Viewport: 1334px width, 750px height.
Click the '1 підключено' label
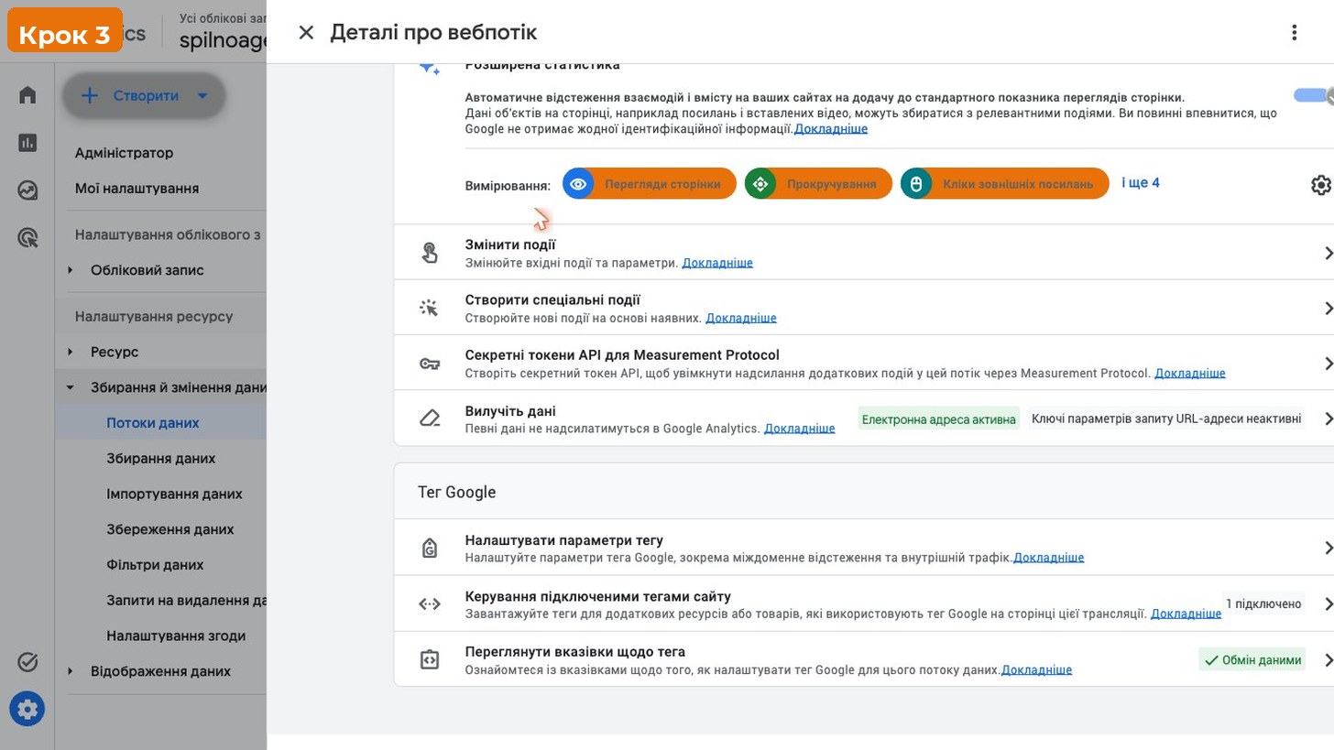pyautogui.click(x=1263, y=603)
